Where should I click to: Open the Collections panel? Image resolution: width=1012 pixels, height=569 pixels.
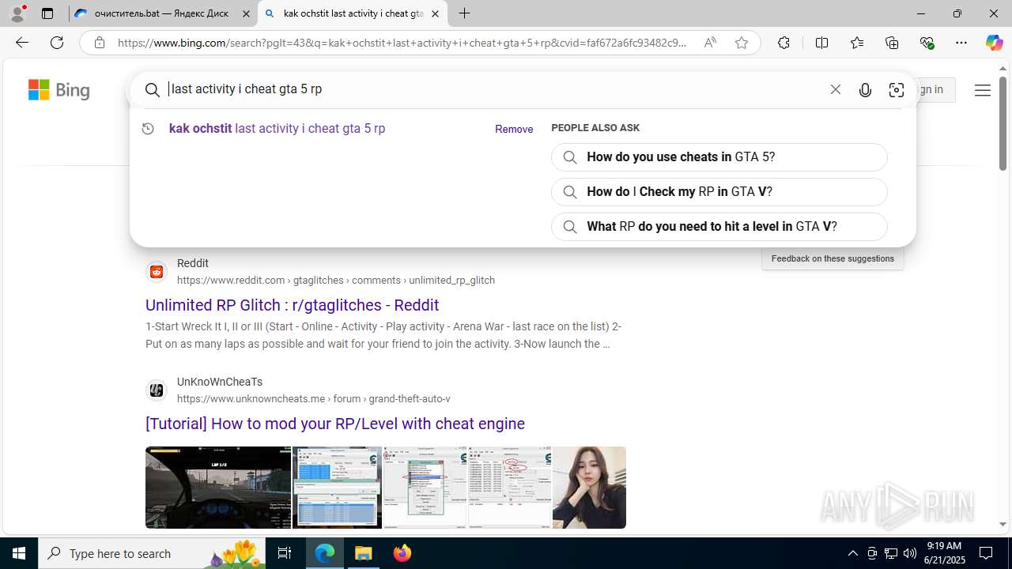tap(892, 43)
